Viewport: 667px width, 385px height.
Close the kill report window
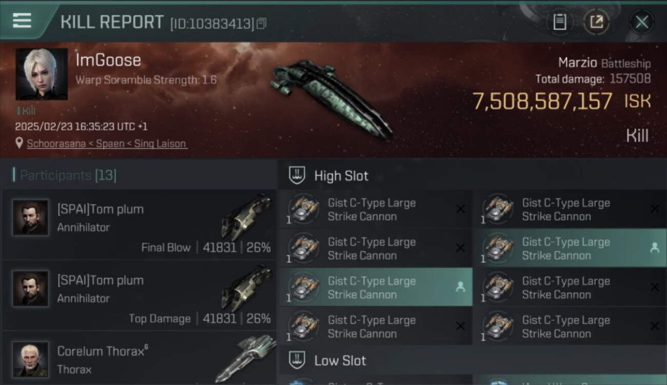coord(641,22)
